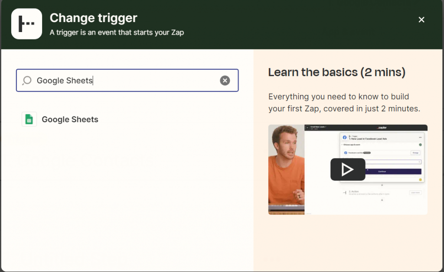Collapse Choose app & event section in preview
Screen dimensions: 444x272
344,145
